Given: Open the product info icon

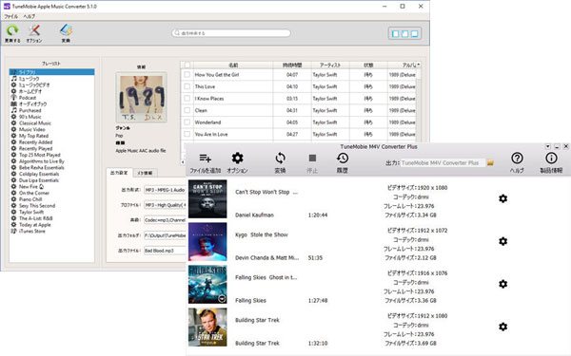Looking at the screenshot, I should tap(551, 159).
